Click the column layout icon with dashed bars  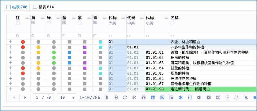[x=107, y=97]
